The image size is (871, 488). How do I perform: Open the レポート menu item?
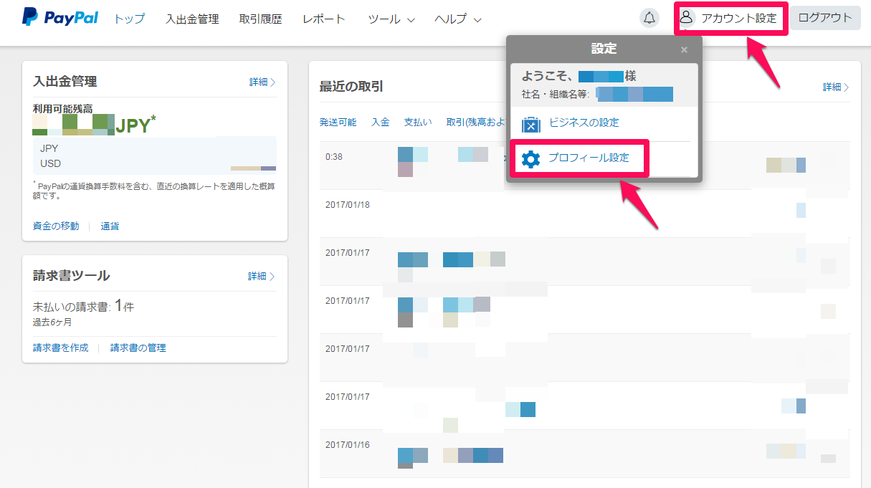324,19
